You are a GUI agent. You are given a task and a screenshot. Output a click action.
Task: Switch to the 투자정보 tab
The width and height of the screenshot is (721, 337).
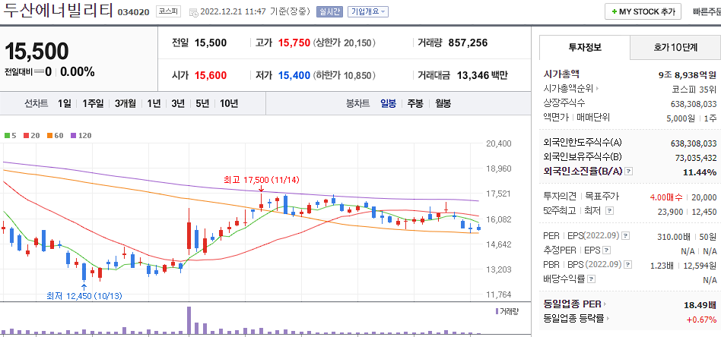point(585,47)
